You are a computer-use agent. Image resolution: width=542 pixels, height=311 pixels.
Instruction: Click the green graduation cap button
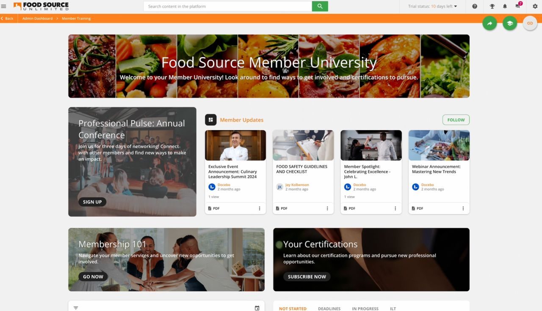tap(510, 23)
